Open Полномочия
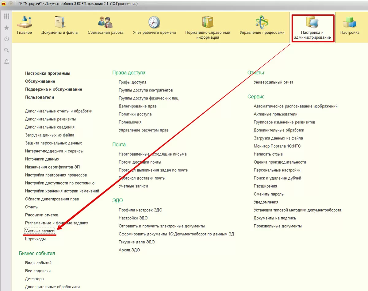This screenshot has width=368, height=291. tap(130, 122)
